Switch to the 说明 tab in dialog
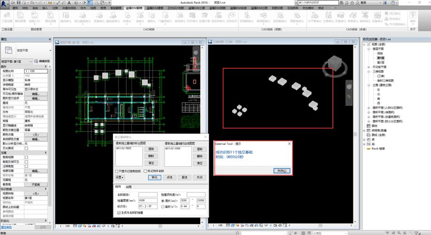This screenshot has height=235, width=431. (129, 187)
